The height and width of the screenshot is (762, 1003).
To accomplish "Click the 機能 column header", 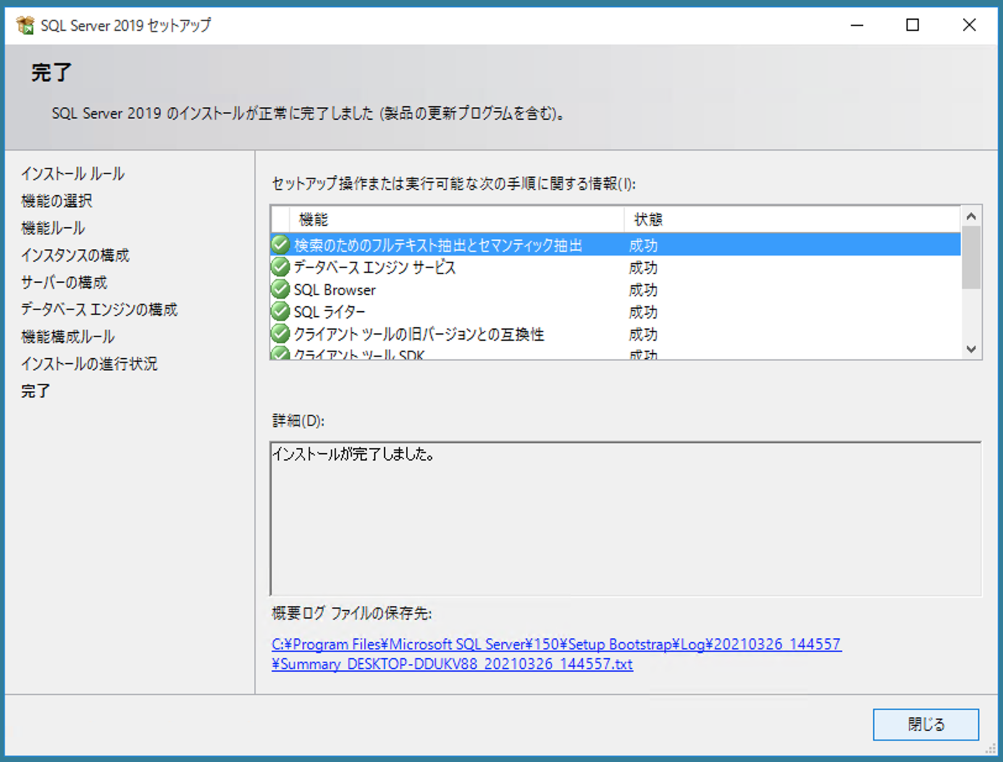I will click(456, 219).
